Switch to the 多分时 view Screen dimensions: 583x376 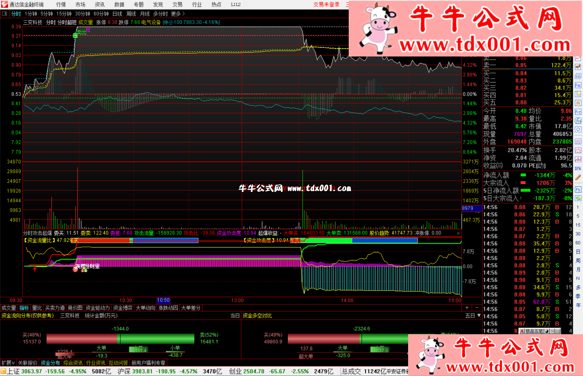point(160,14)
